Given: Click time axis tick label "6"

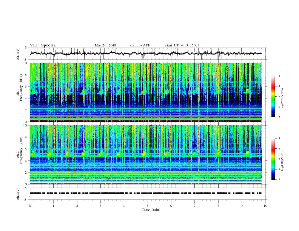Looking at the screenshot, I should coord(171,206).
